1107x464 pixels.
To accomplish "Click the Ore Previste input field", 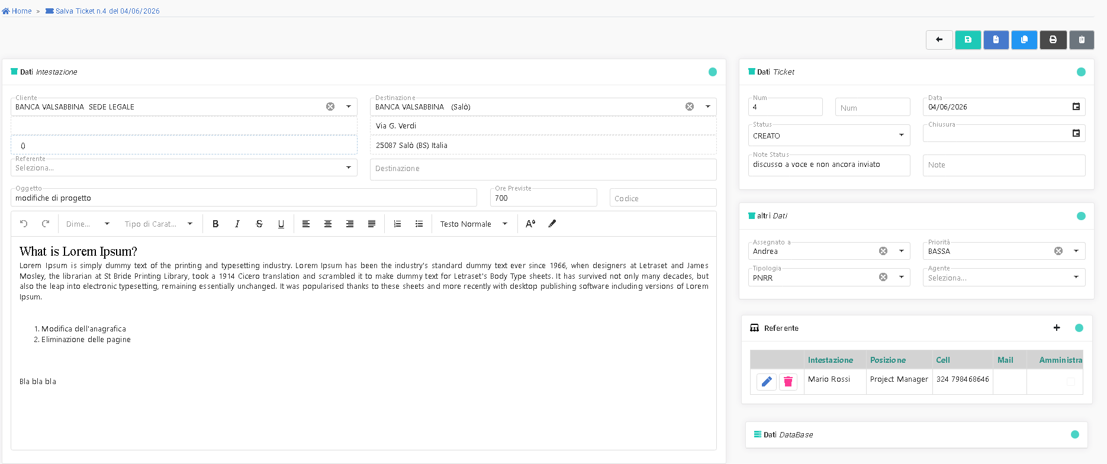I will [x=543, y=198].
